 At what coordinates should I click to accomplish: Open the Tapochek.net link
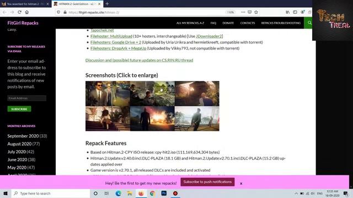[x=102, y=30]
